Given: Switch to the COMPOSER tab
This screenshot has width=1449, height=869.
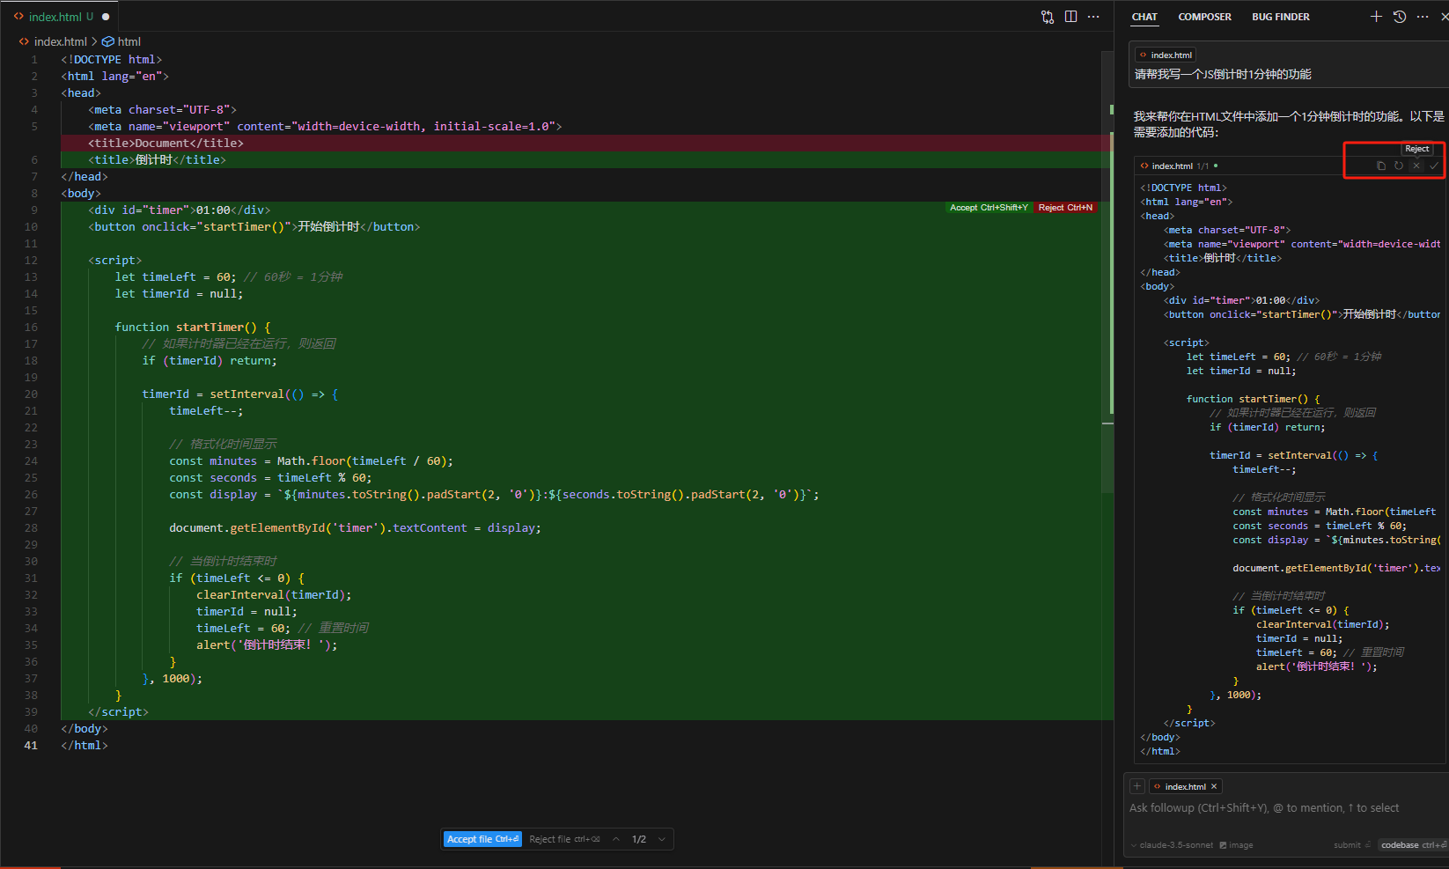Looking at the screenshot, I should point(1205,17).
